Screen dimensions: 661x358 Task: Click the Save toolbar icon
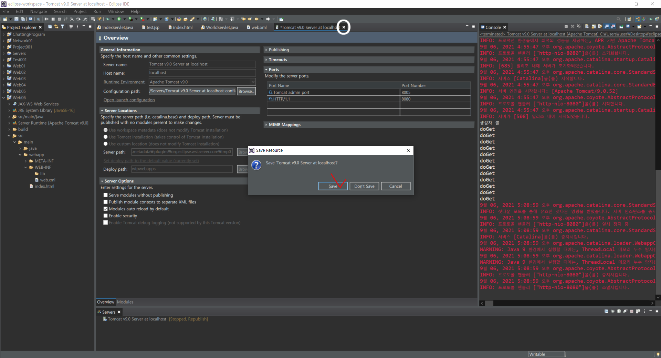click(x=16, y=19)
